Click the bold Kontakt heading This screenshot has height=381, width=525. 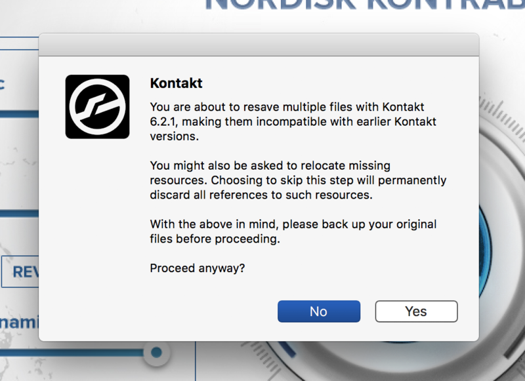click(176, 83)
